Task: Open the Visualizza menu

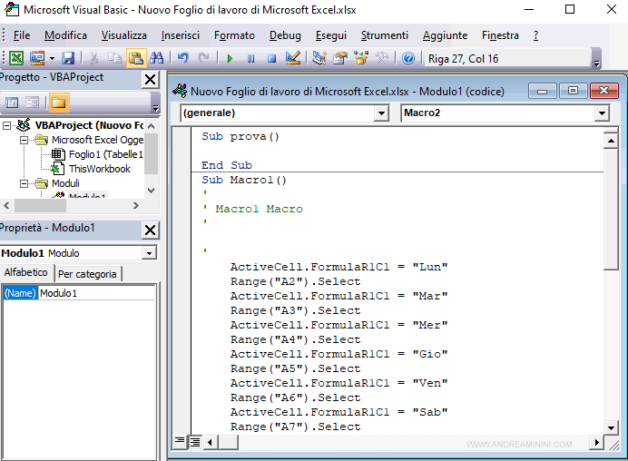Action: click(123, 35)
